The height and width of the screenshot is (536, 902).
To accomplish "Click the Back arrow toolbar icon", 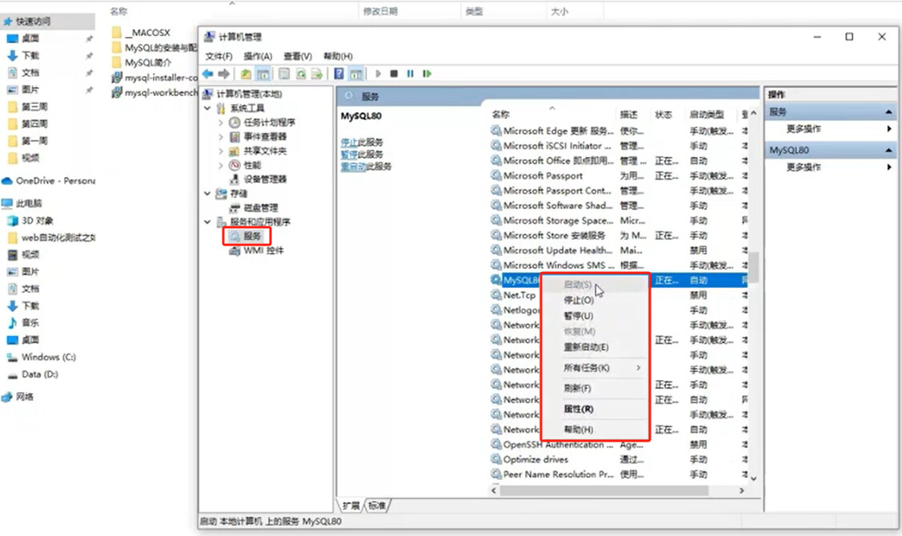I will 207,74.
